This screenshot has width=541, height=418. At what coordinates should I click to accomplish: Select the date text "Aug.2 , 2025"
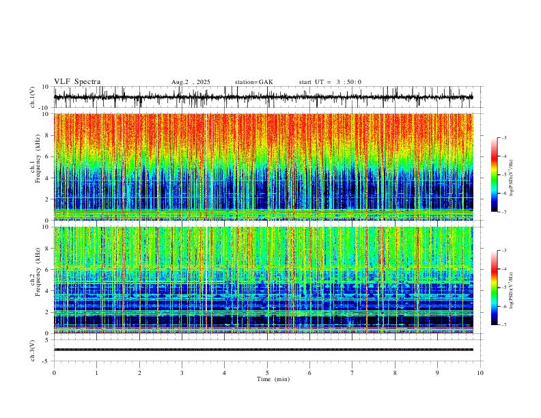point(191,82)
